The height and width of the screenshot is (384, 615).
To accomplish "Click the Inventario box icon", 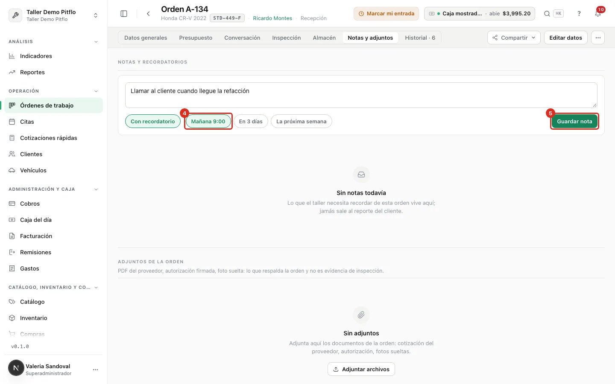I will (12, 318).
